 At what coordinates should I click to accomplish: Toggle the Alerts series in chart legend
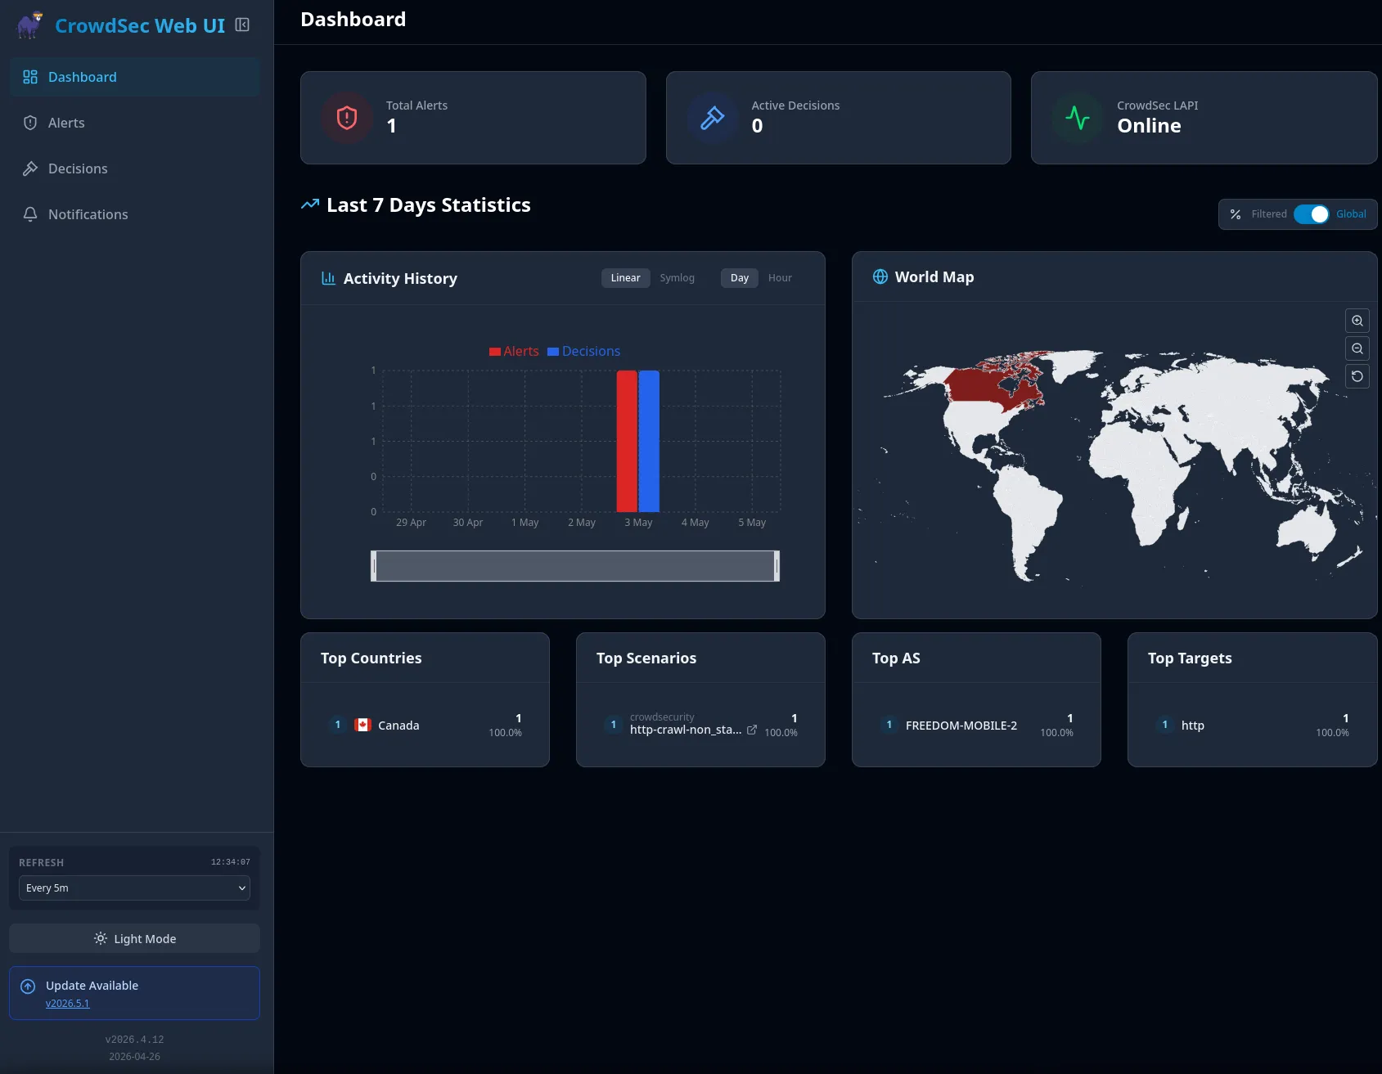coord(514,351)
